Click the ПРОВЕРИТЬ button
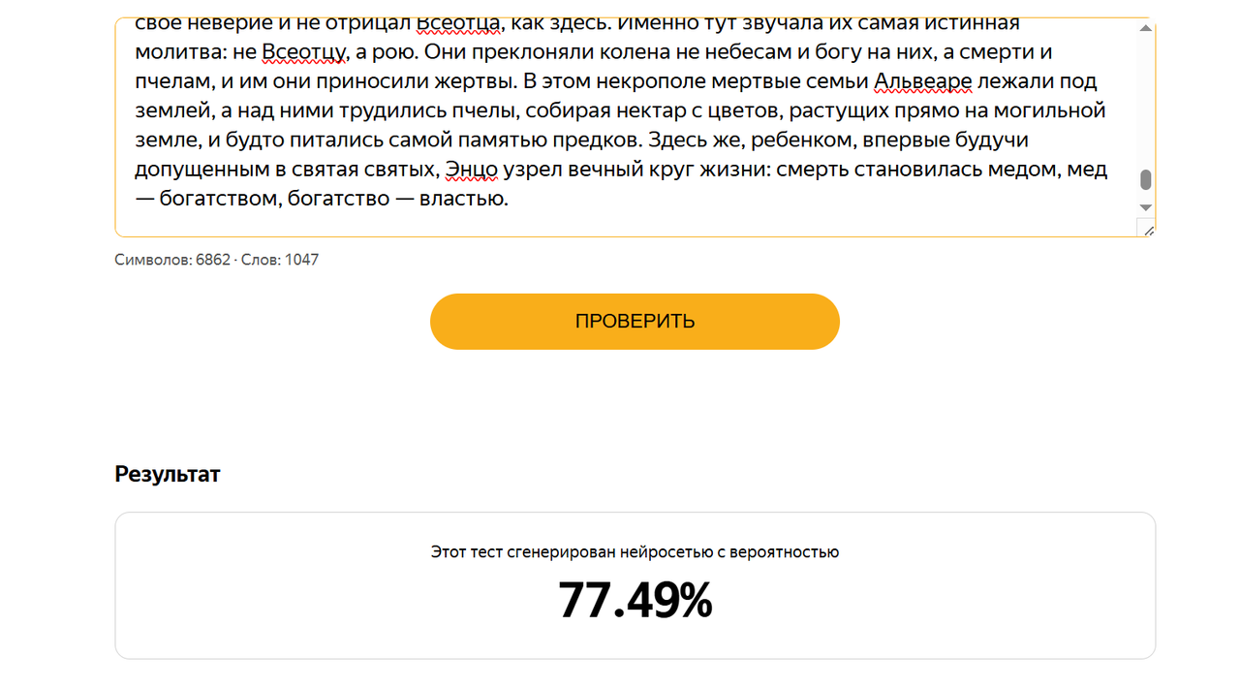The image size is (1240, 688). click(635, 321)
